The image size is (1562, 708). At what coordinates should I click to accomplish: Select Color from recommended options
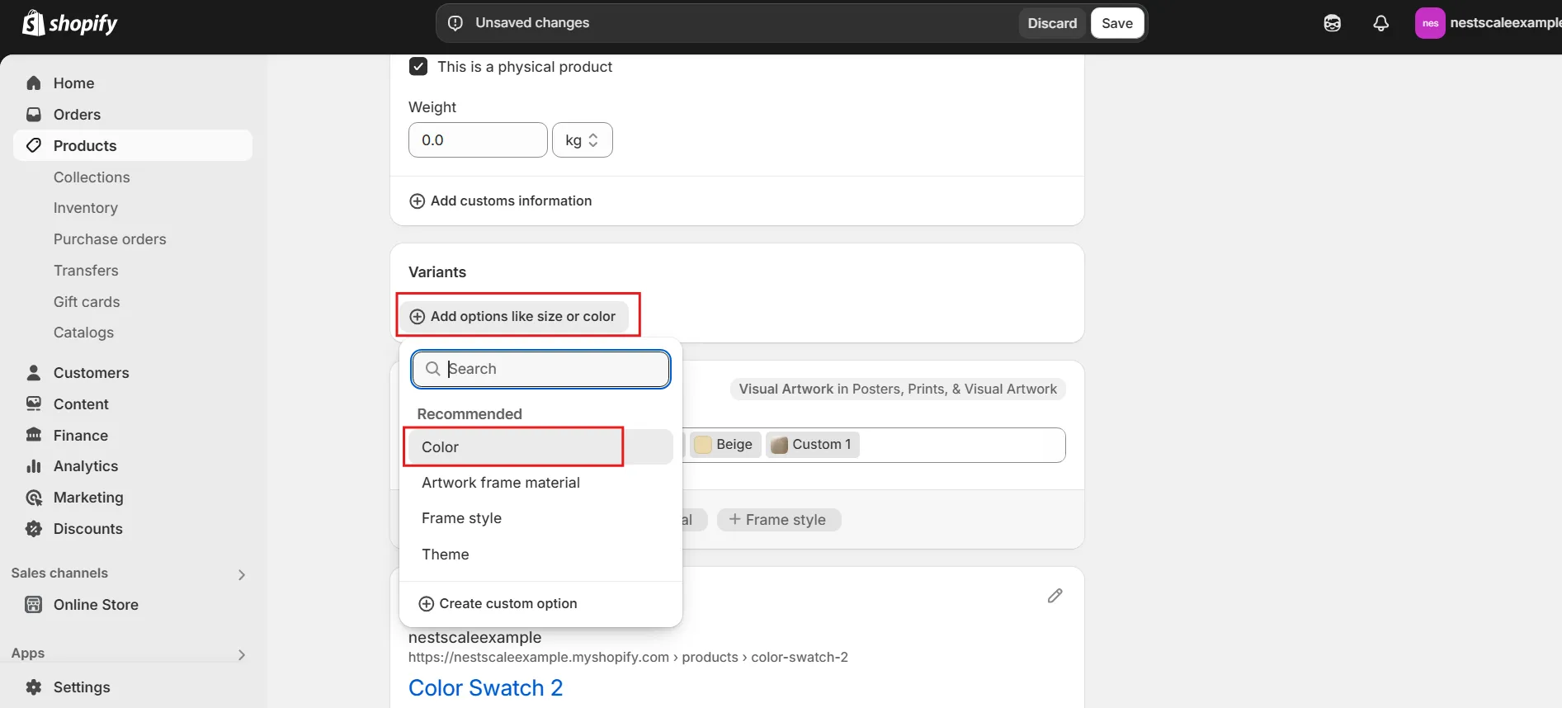(540, 447)
